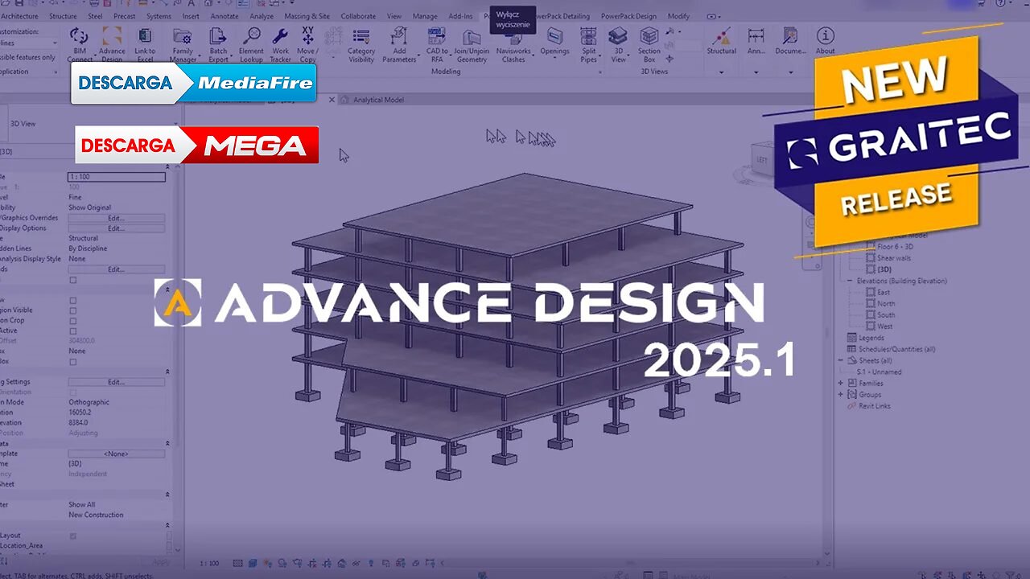Screen dimensions: 1030x579
Task: Open Element Lookup
Action: (x=251, y=44)
